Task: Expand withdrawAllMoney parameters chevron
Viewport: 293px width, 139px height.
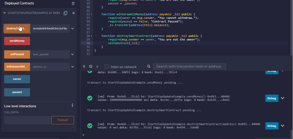Action: coord(73,67)
